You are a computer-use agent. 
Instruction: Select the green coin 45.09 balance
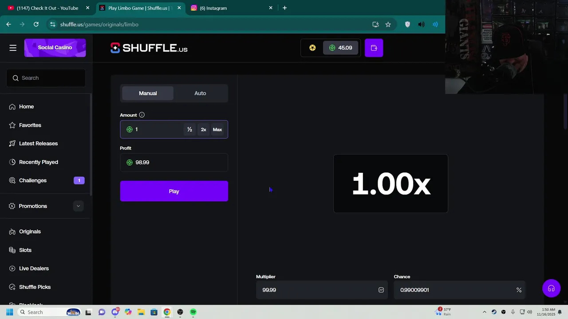(341, 48)
